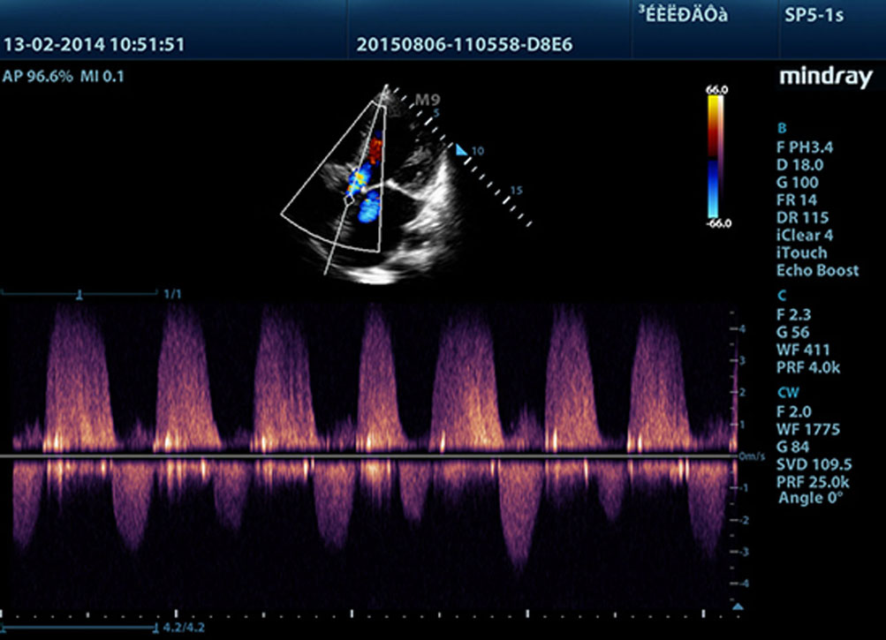Click the 1/1 frame slider handle
Image resolution: width=886 pixels, height=640 pixels.
pos(80,293)
